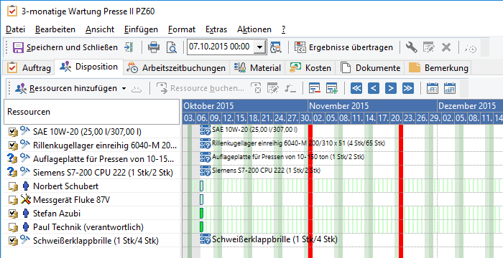Image resolution: width=503 pixels, height=258 pixels.
Task: Open the date-time dropdown arrow
Action: click(x=260, y=48)
